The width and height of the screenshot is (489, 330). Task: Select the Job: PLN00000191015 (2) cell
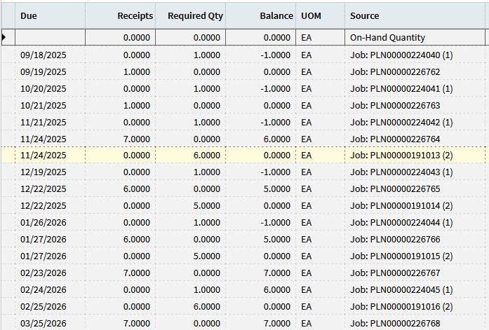pos(415,256)
